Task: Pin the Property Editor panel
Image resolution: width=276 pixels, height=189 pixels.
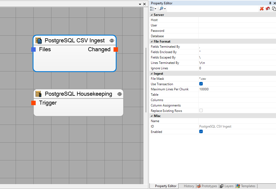Action: click(x=270, y=3)
